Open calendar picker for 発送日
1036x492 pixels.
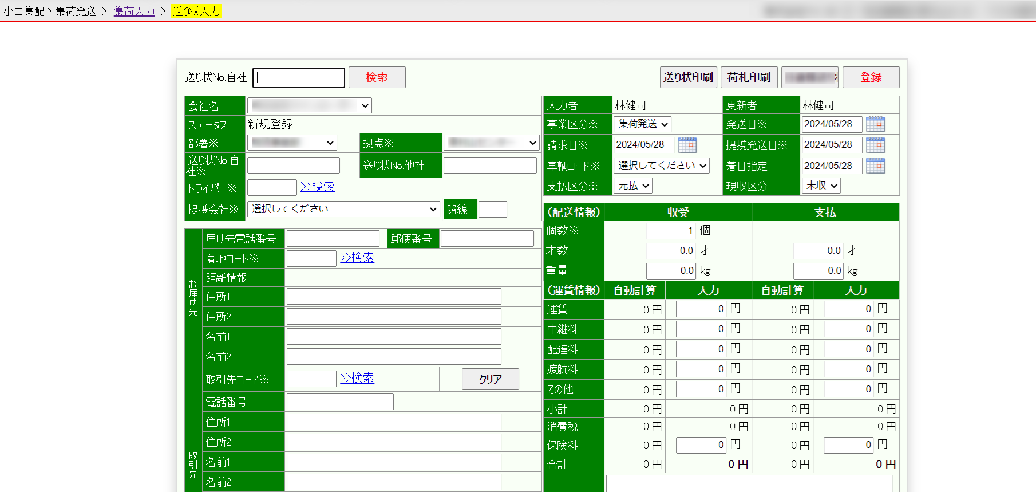875,124
